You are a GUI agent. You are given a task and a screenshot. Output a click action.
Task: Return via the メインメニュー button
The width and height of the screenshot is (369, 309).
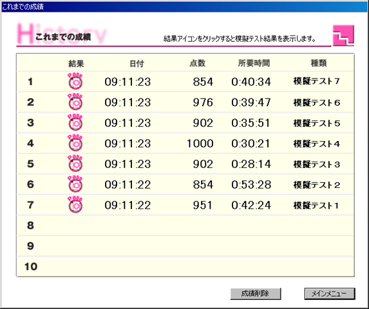point(330,294)
